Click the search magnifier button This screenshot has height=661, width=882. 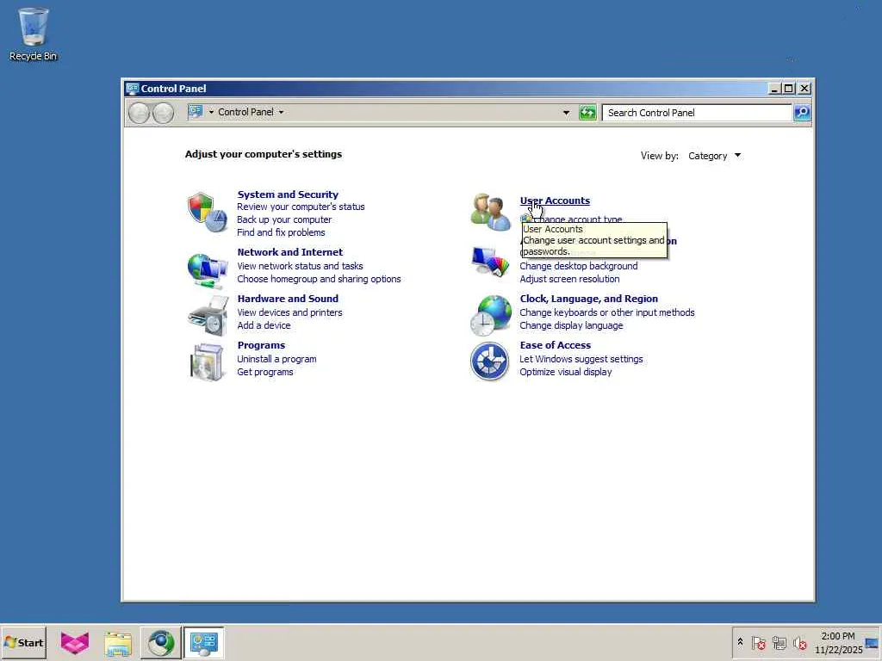click(x=802, y=113)
